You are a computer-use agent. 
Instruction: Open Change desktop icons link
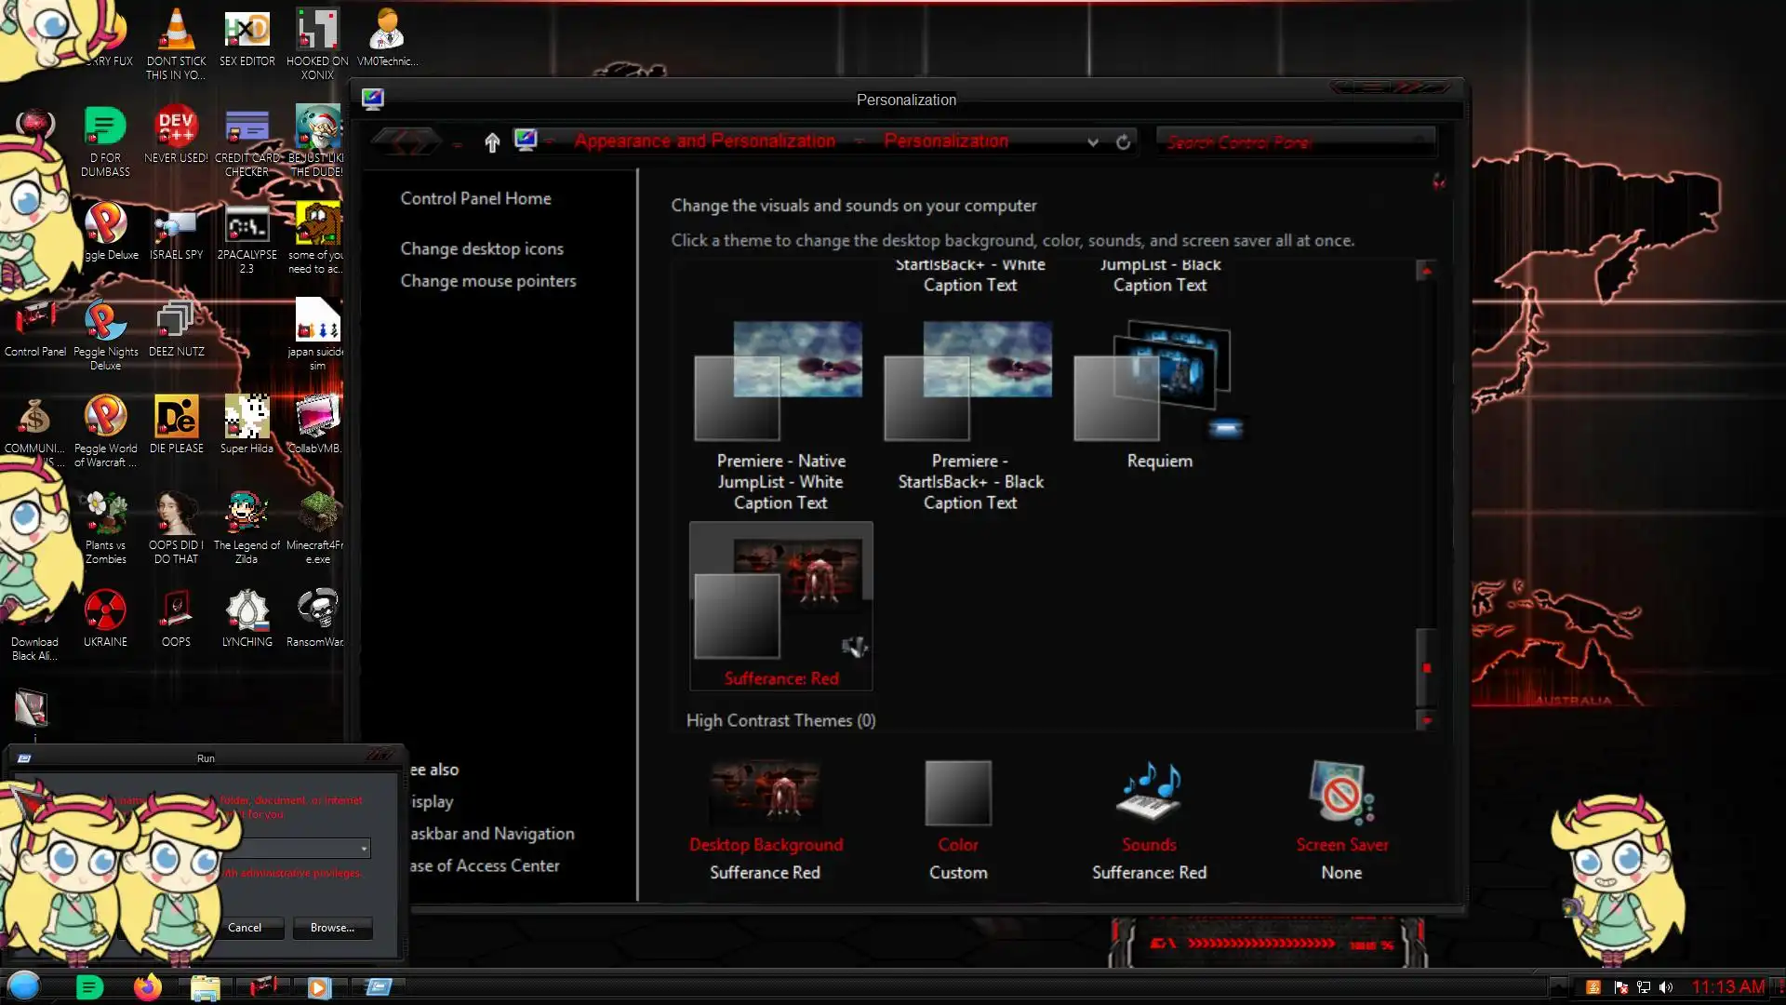pos(482,248)
